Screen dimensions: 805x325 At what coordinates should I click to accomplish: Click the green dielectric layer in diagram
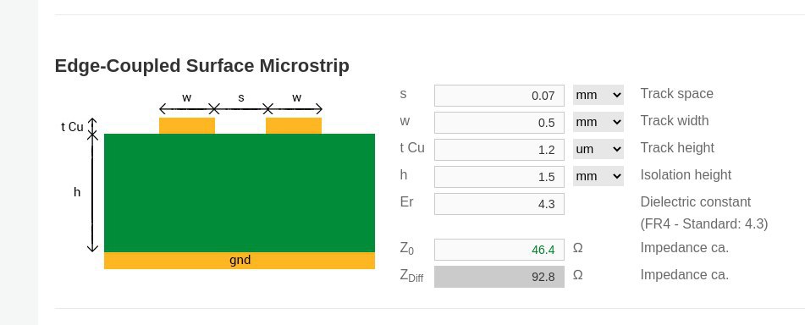[x=240, y=193]
